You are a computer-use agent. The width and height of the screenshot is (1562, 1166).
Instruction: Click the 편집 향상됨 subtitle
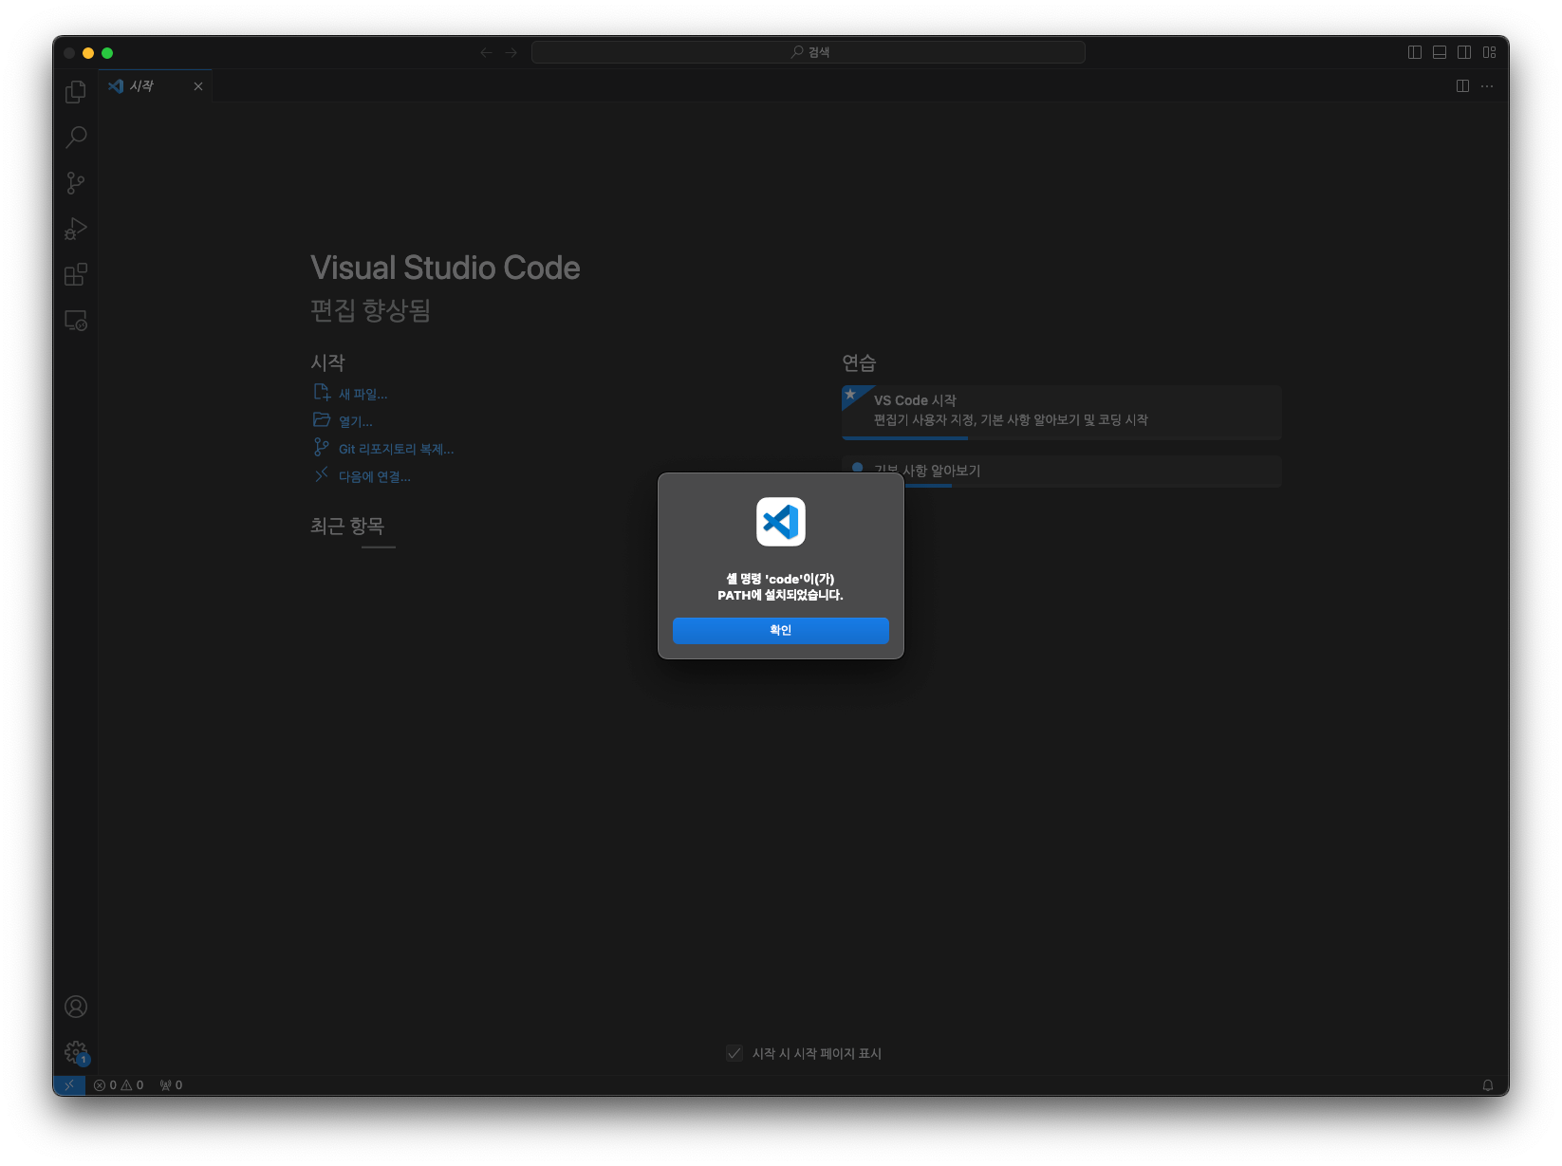[x=370, y=310]
